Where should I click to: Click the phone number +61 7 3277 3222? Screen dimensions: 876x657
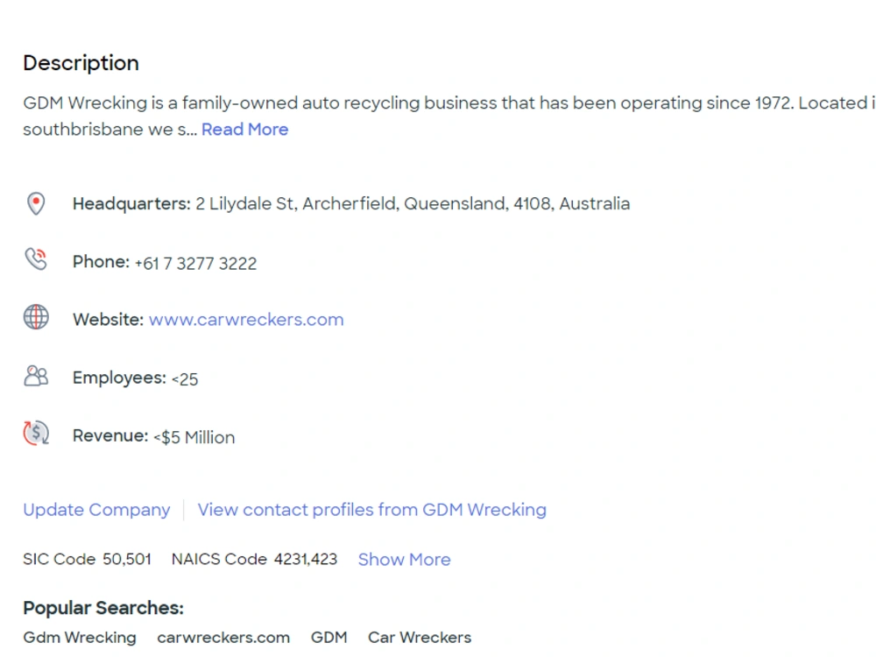click(195, 263)
